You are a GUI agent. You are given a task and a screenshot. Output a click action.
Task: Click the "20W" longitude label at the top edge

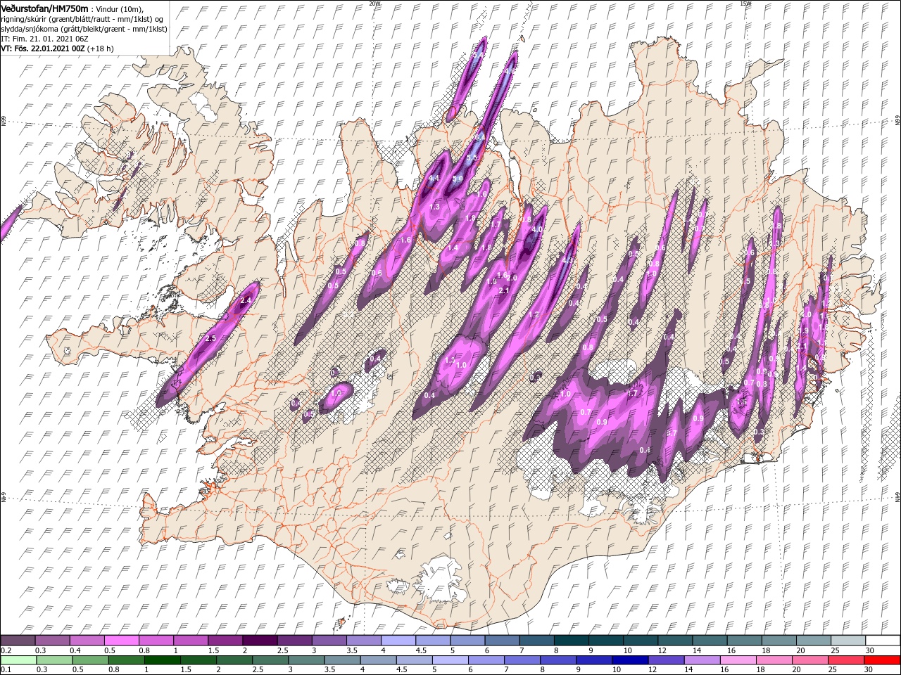coord(374,4)
